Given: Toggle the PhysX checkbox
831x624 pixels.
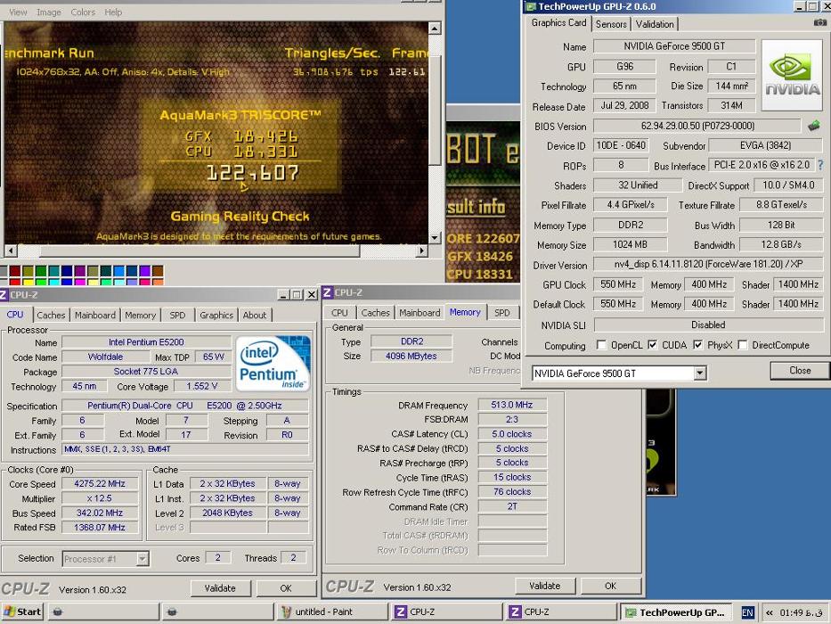Looking at the screenshot, I should pyautogui.click(x=698, y=345).
